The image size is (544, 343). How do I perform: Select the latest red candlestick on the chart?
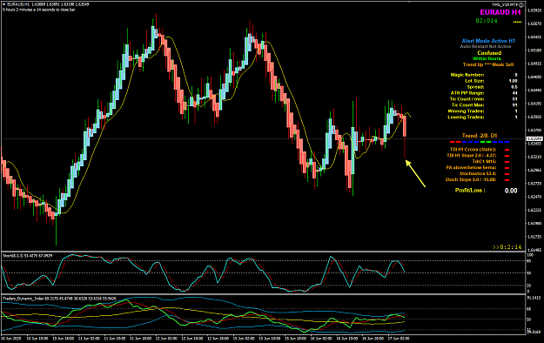[404, 127]
